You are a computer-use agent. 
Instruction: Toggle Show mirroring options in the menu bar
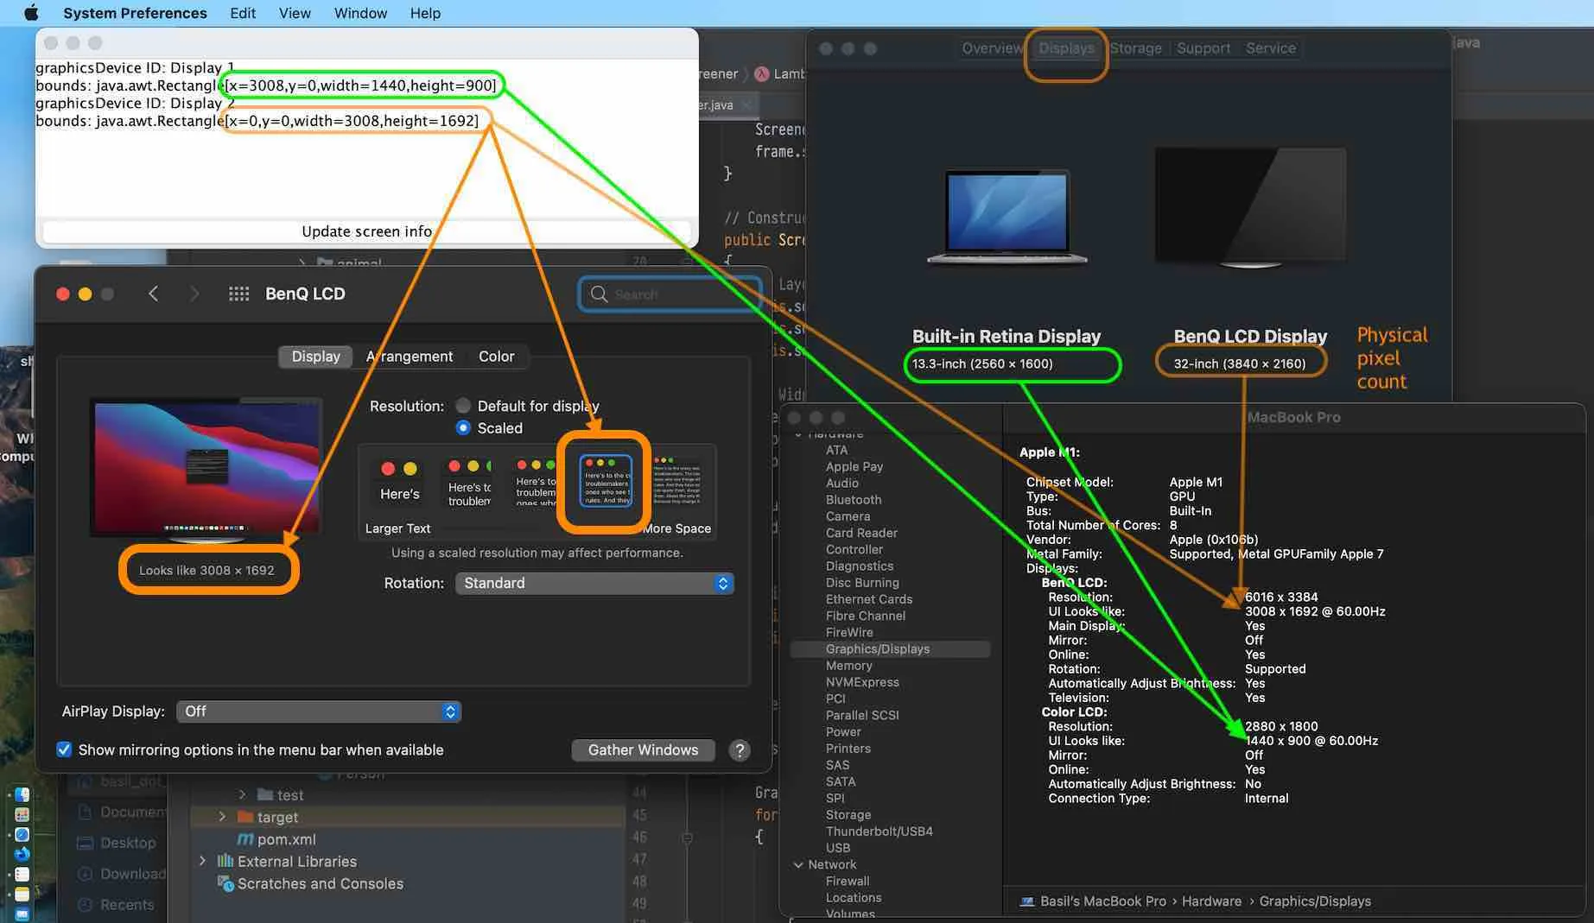coord(64,749)
